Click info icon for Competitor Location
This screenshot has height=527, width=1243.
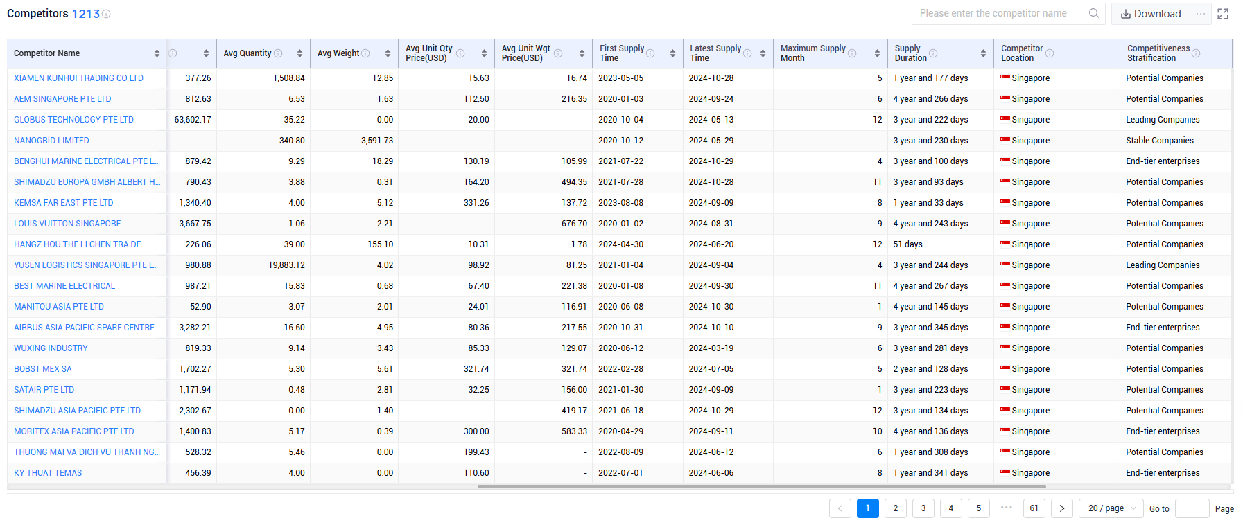(1050, 53)
